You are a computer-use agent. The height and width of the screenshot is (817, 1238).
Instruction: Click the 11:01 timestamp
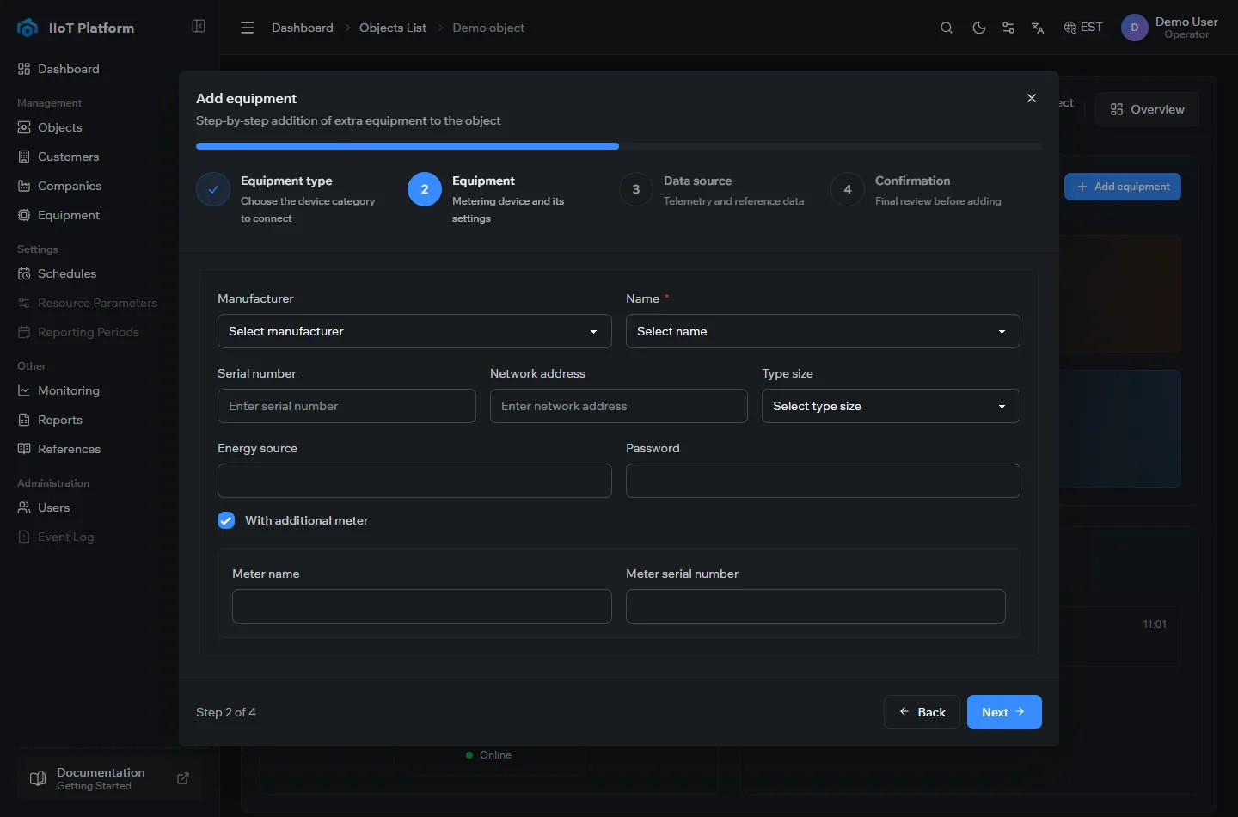pyautogui.click(x=1155, y=624)
